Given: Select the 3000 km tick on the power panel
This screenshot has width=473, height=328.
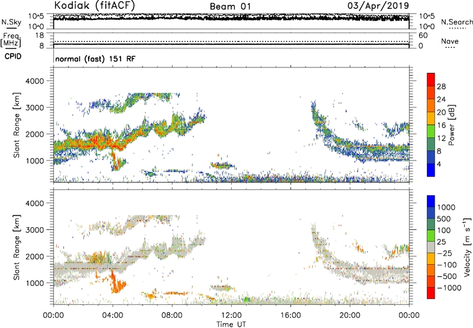Looking at the screenshot, I should pyautogui.click(x=34, y=108).
